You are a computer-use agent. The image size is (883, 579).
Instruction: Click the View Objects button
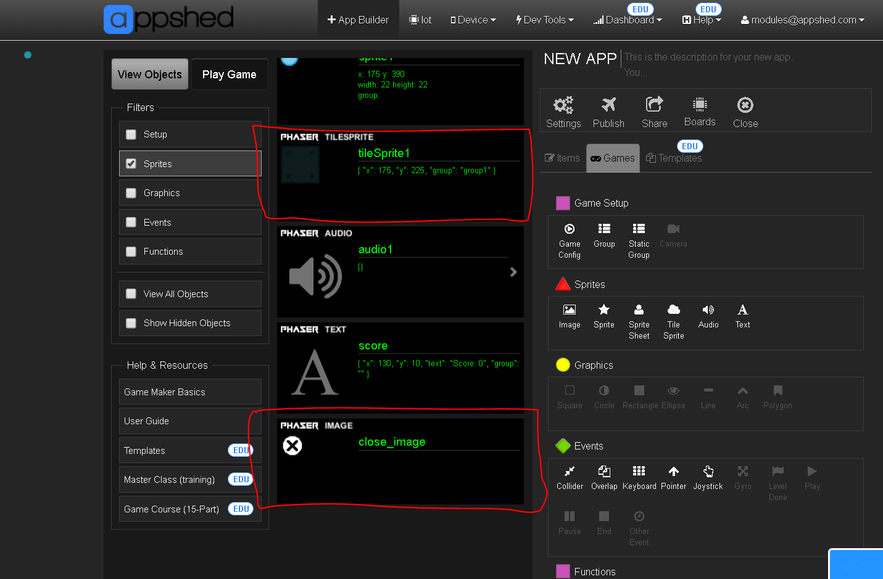point(150,74)
